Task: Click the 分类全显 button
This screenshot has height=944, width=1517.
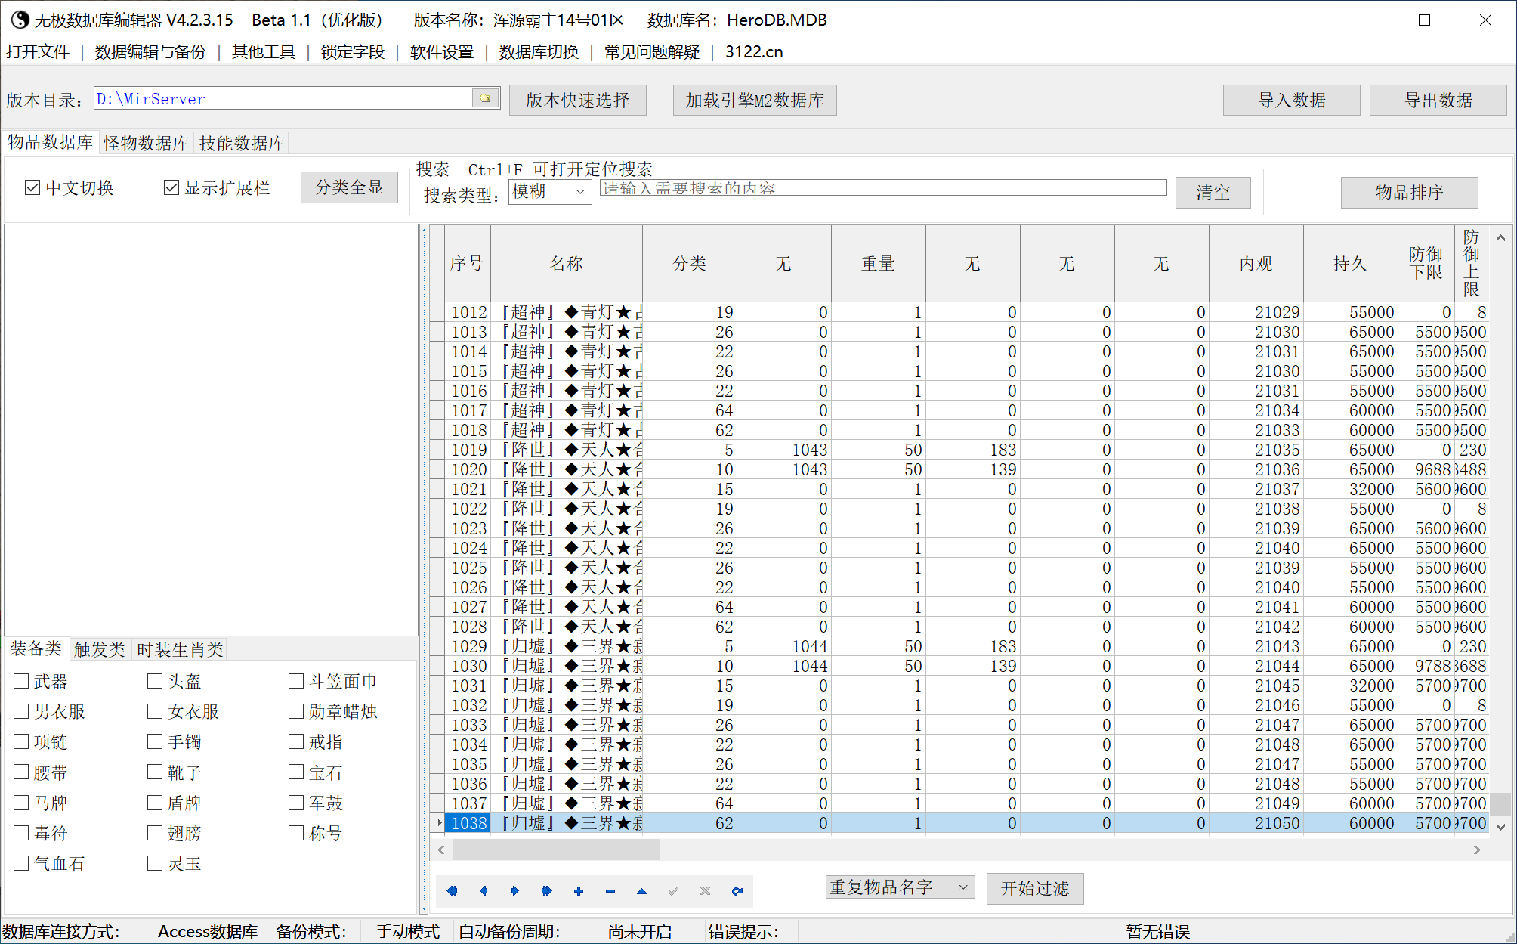Action: pyautogui.click(x=349, y=187)
